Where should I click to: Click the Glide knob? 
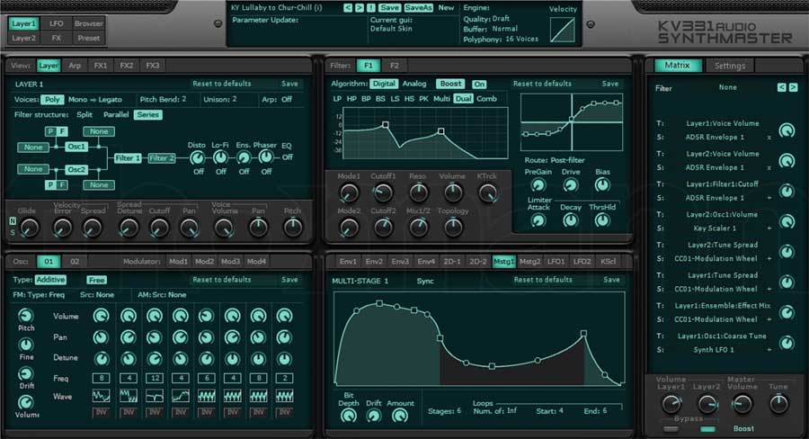[x=30, y=228]
